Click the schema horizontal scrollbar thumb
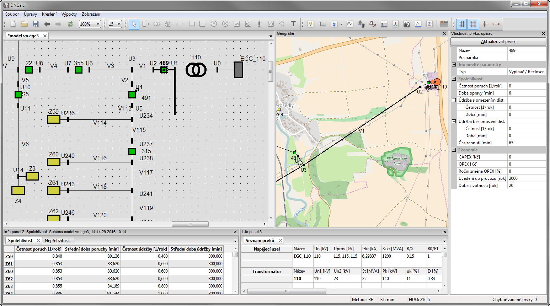Image resolution: width=550 pixels, height=306 pixels. (190, 224)
